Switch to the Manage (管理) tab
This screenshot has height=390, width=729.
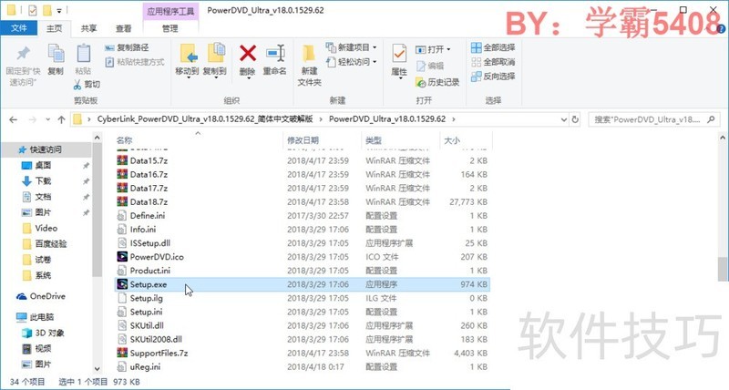click(169, 28)
